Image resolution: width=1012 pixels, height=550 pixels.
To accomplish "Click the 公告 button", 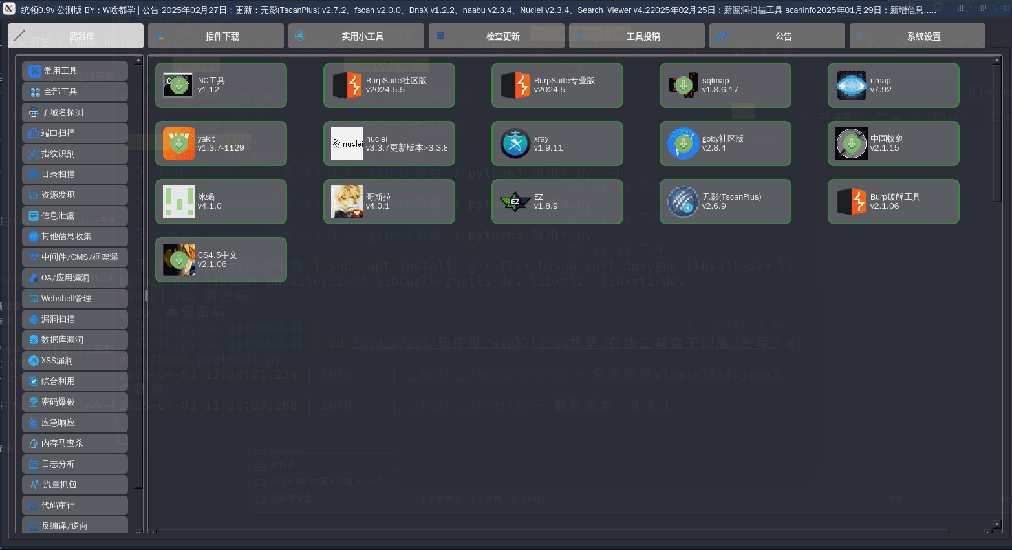I will point(777,36).
